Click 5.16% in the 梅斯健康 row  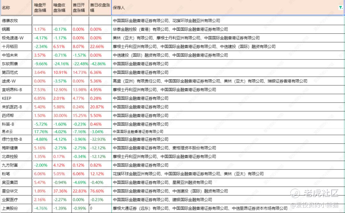[40, 148]
